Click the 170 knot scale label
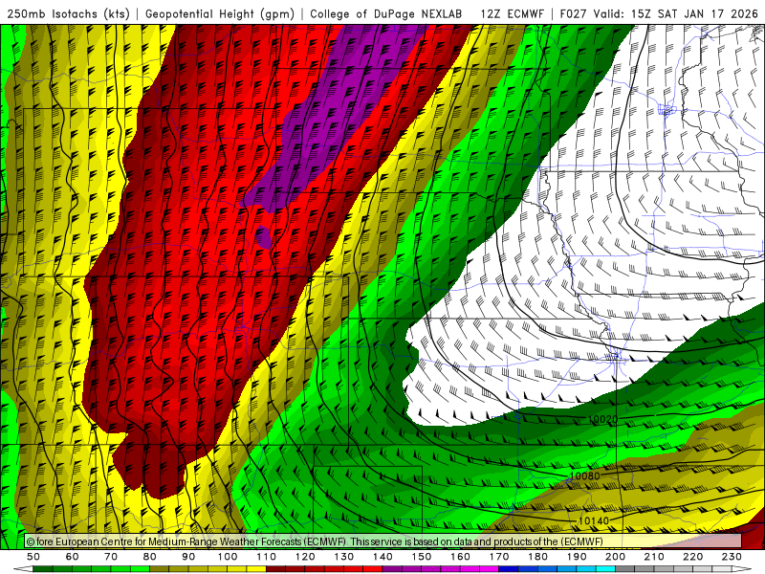Viewport: 765px width, 574px height. coord(499,557)
